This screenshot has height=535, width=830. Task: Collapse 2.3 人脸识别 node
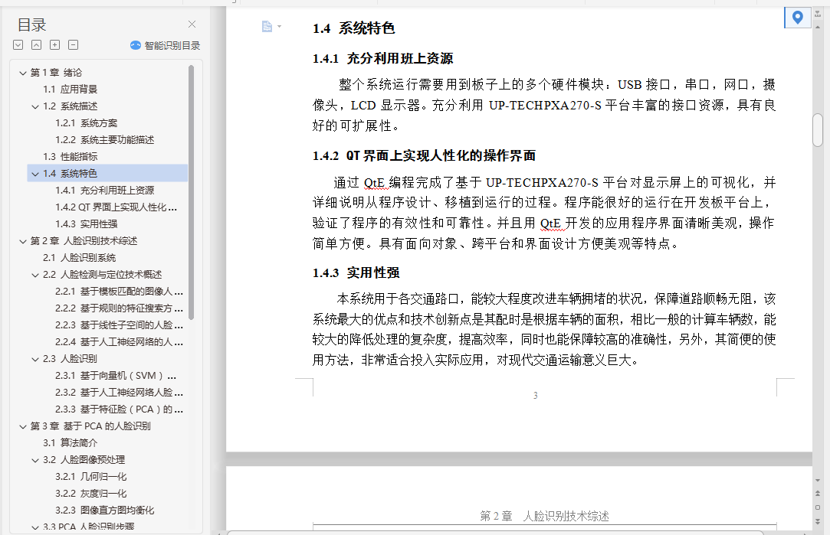click(35, 360)
